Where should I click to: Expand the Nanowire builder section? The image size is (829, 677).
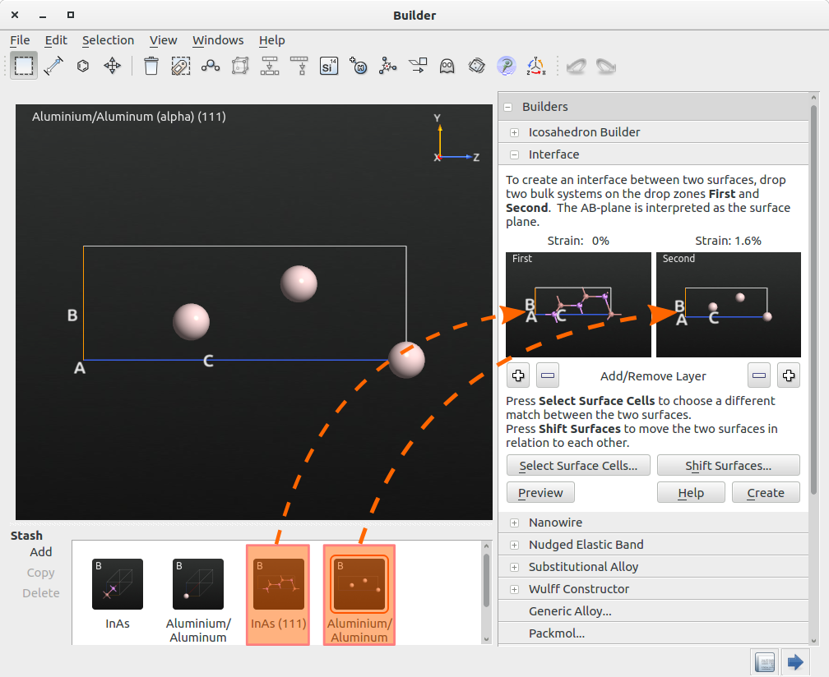click(514, 523)
